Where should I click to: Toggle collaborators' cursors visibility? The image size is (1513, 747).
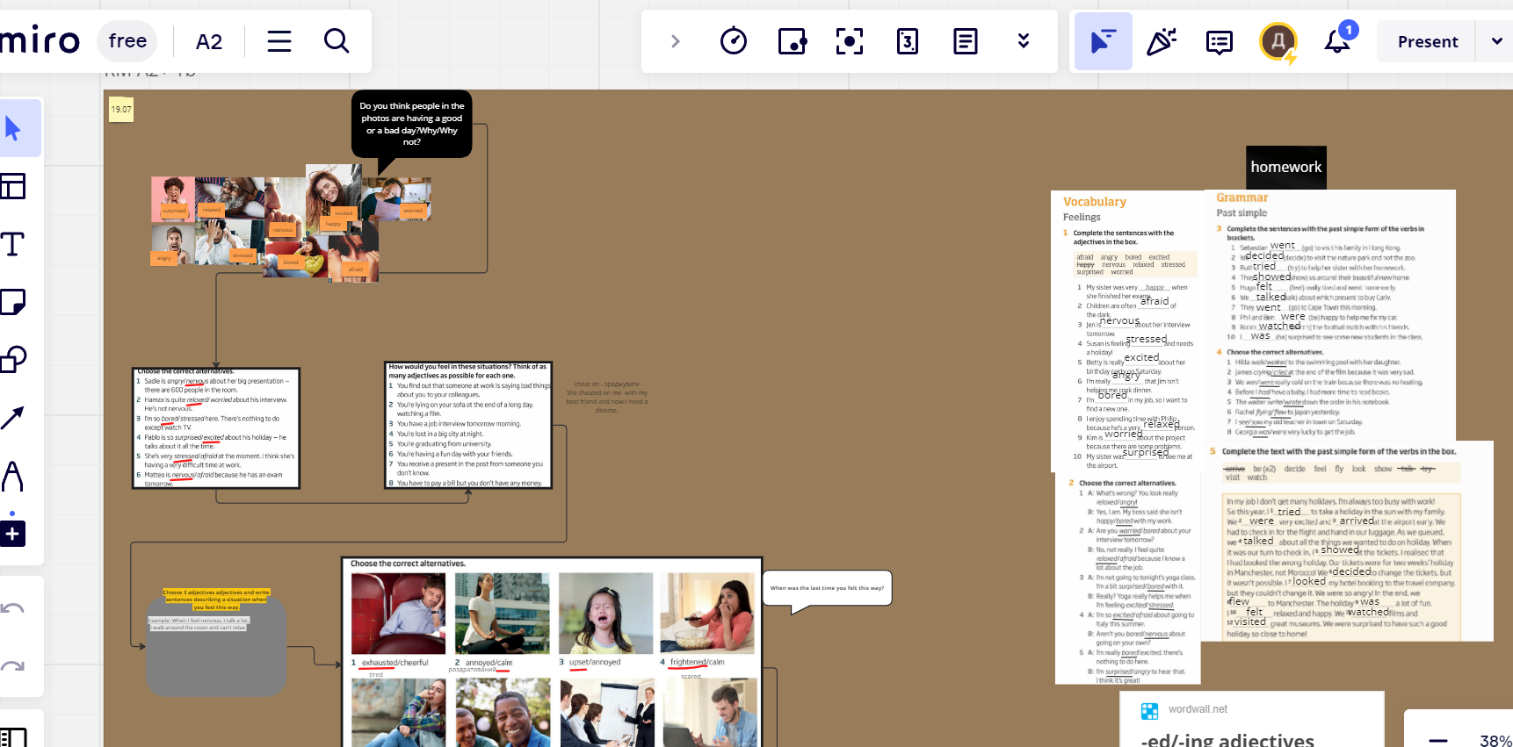tap(1103, 41)
